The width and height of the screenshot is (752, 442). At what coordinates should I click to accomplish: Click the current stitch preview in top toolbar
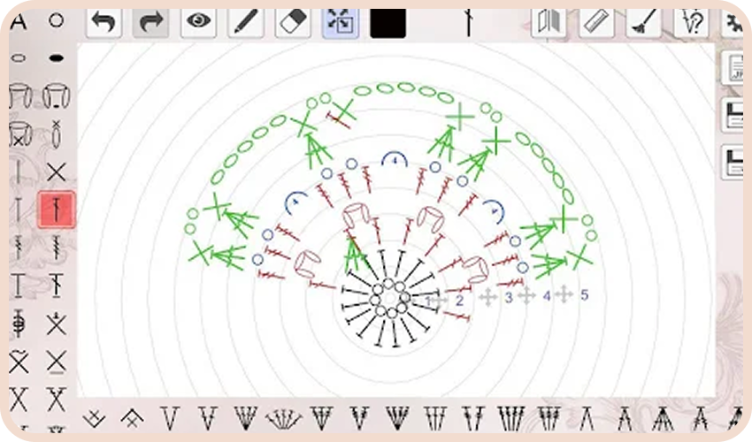[x=469, y=22]
